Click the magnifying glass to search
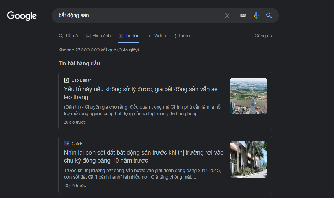Image resolution: width=334 pixels, height=198 pixels. (269, 15)
